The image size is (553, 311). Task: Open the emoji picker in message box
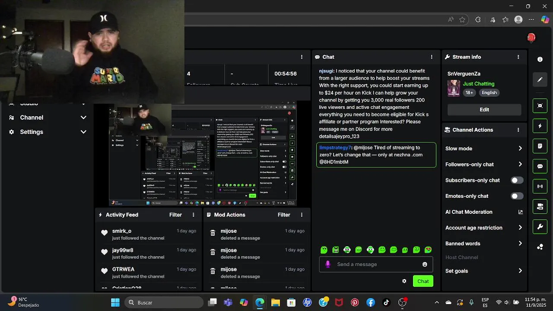click(x=425, y=264)
